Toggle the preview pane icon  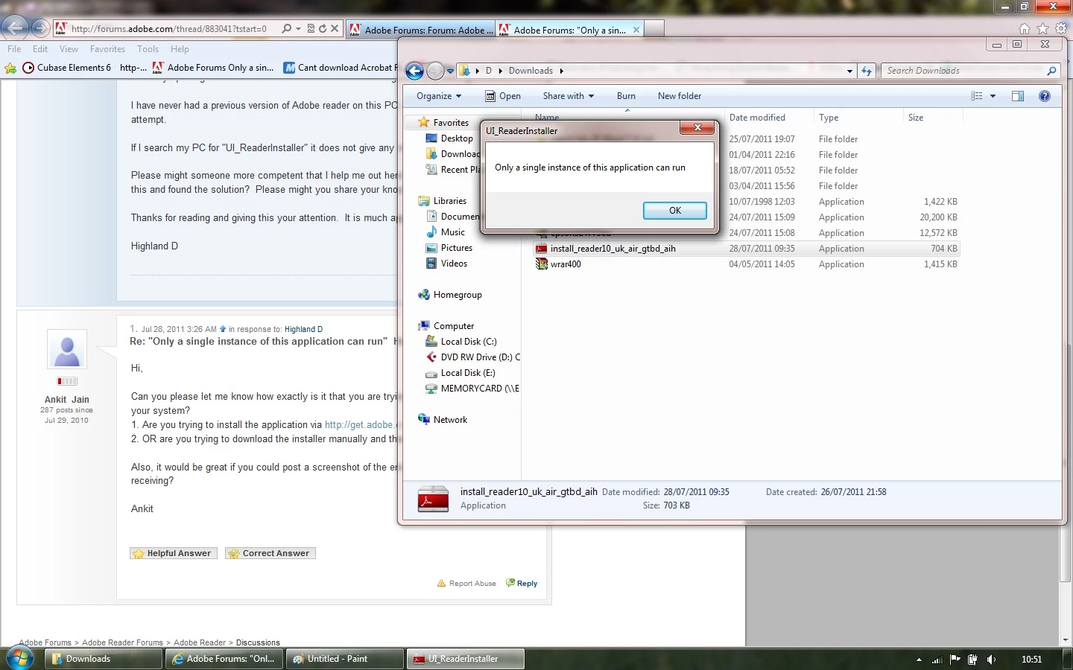(1018, 96)
